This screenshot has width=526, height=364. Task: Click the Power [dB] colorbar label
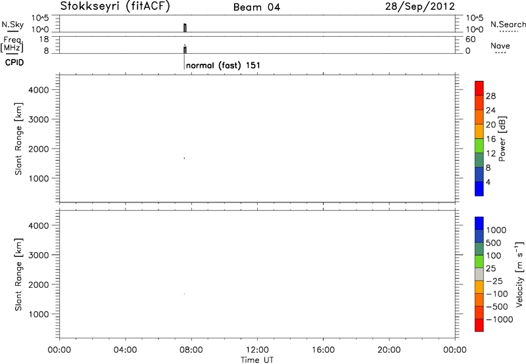(502, 139)
